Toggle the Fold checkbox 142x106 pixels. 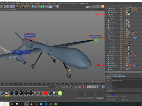tap(128, 101)
